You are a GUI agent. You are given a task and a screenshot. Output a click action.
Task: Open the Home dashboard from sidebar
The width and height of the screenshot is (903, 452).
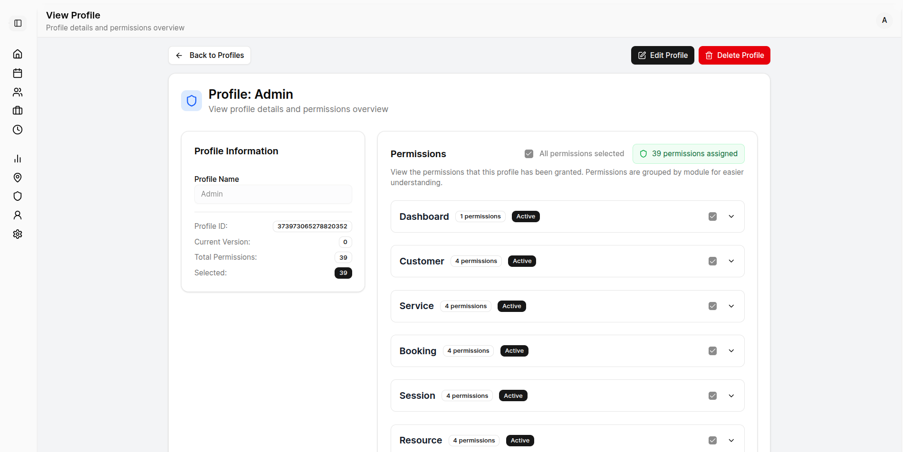18,54
